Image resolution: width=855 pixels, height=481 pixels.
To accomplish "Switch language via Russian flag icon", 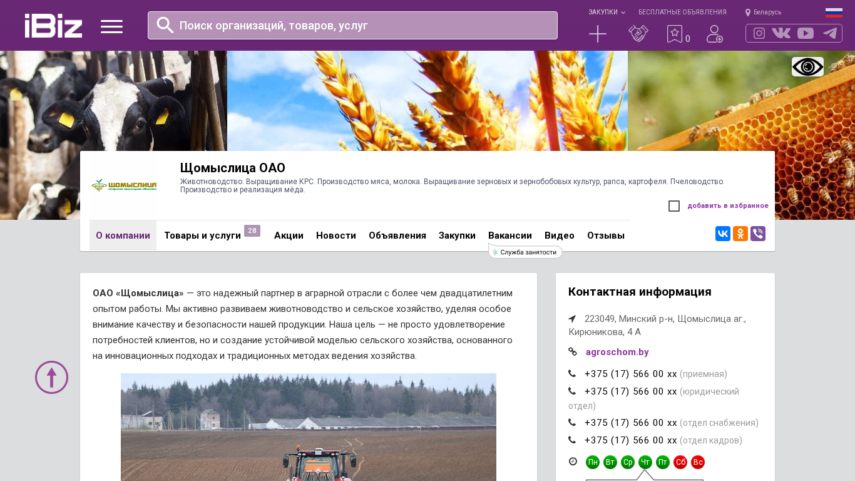I will [x=834, y=13].
